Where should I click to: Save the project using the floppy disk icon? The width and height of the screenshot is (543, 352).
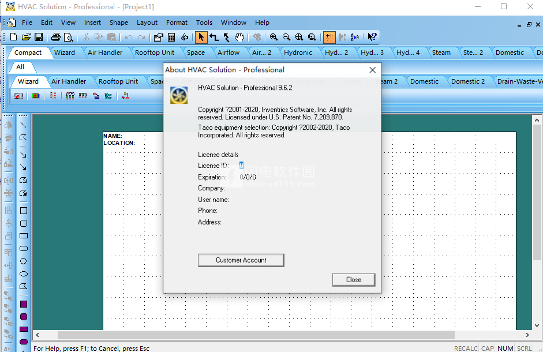(39, 37)
